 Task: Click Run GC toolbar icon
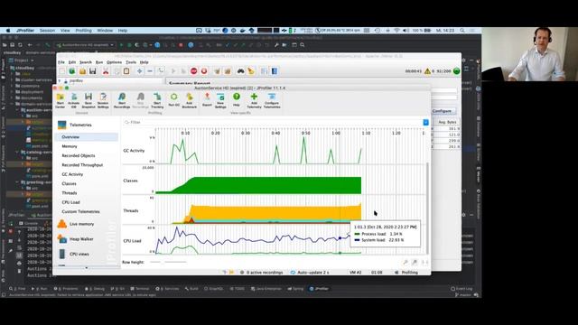point(173,99)
